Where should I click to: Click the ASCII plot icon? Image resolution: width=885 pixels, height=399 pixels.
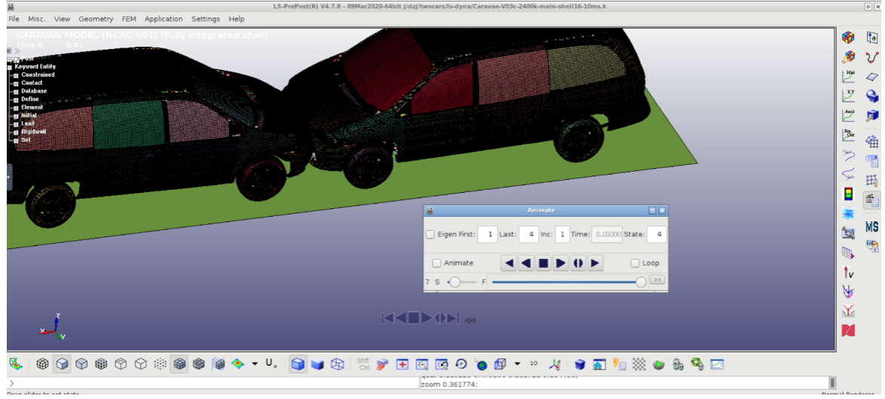(849, 116)
